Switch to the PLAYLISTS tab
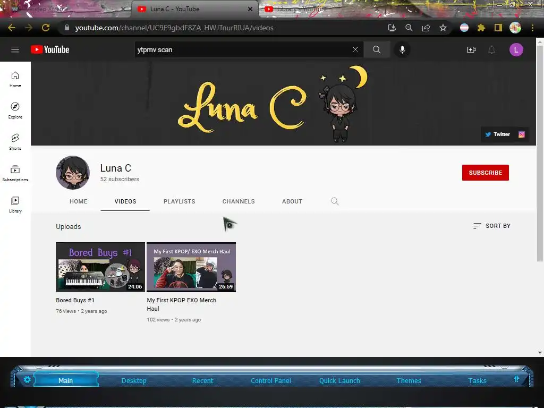 click(x=180, y=201)
